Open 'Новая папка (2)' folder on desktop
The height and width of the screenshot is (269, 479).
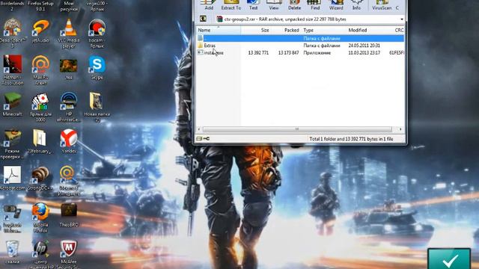coord(97,107)
